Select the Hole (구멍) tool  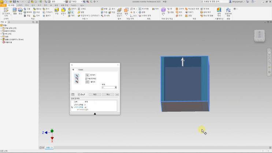[x=56, y=11]
